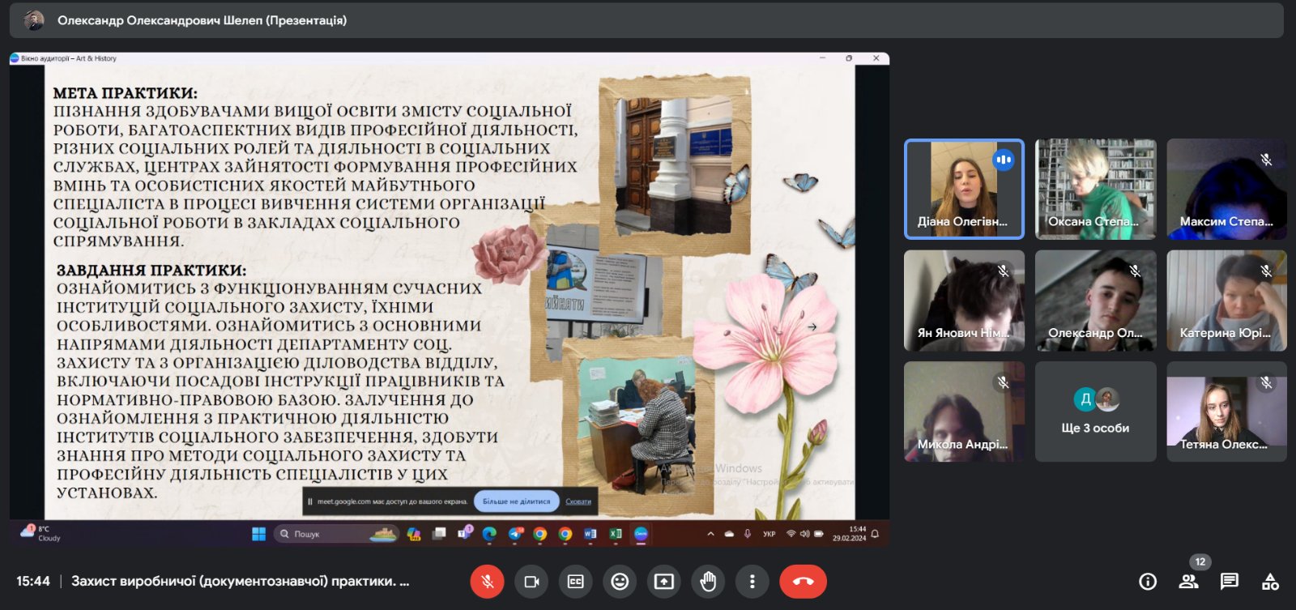Open Word from shared taskbar

click(590, 534)
